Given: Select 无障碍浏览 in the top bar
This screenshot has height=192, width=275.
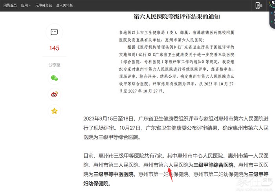Looking at the screenshot, I should coord(43,5).
